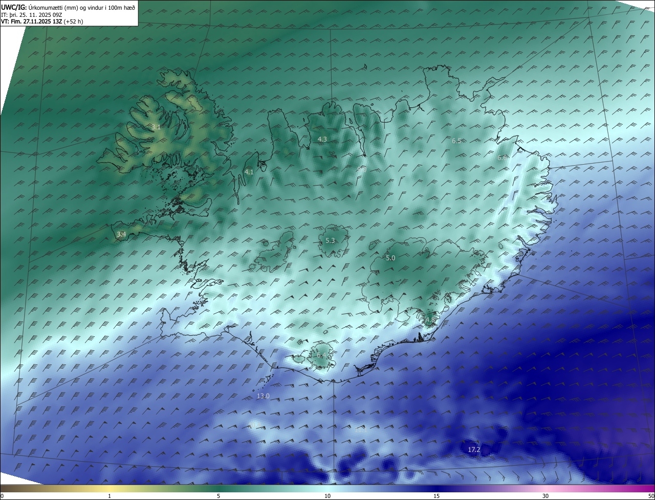Click the 6.5 value in northeast Iceland
The height and width of the screenshot is (500, 655).
(x=456, y=141)
